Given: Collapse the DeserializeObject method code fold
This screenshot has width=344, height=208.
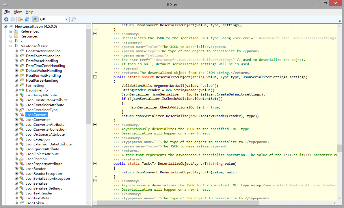Looking at the screenshot, I should pos(94,77).
